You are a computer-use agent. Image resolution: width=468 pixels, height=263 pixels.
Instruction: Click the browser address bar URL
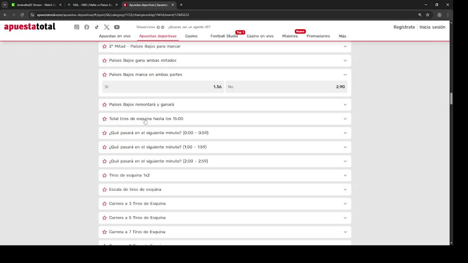pos(113,15)
